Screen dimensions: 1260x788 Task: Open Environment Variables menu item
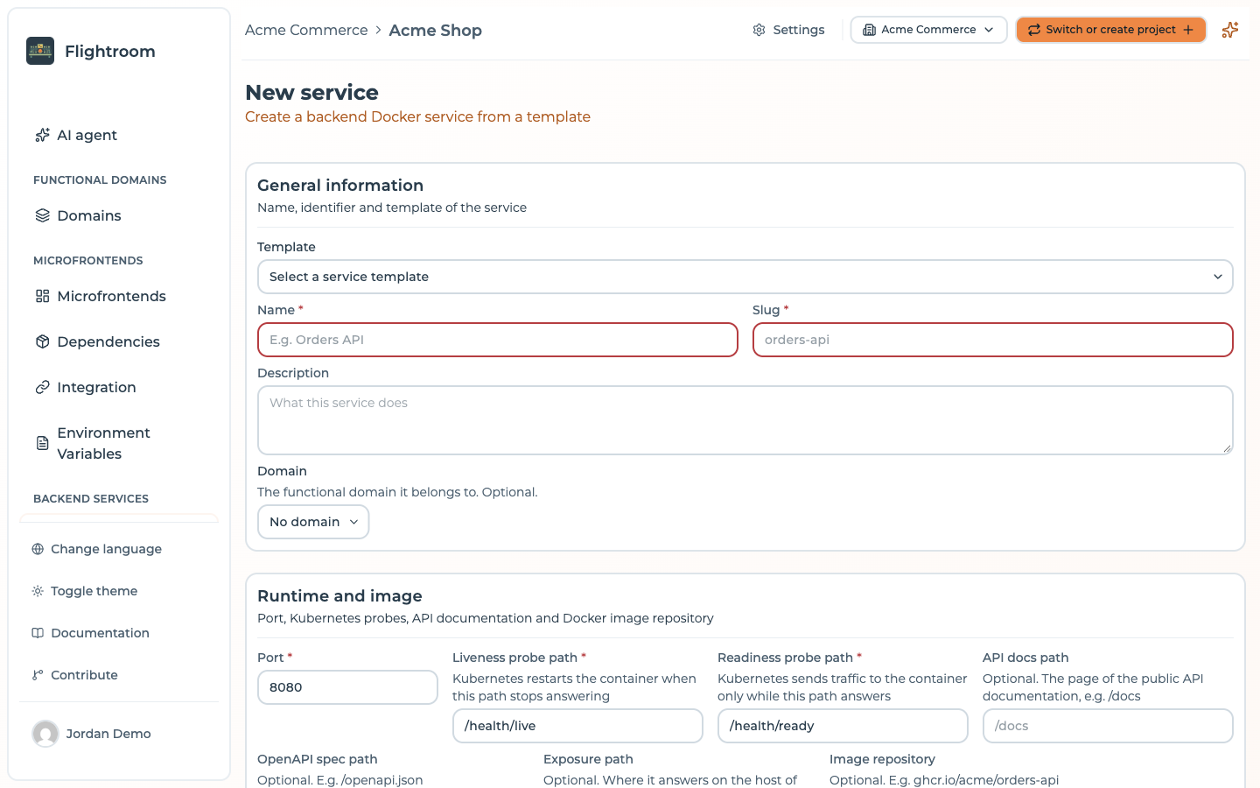[103, 443]
